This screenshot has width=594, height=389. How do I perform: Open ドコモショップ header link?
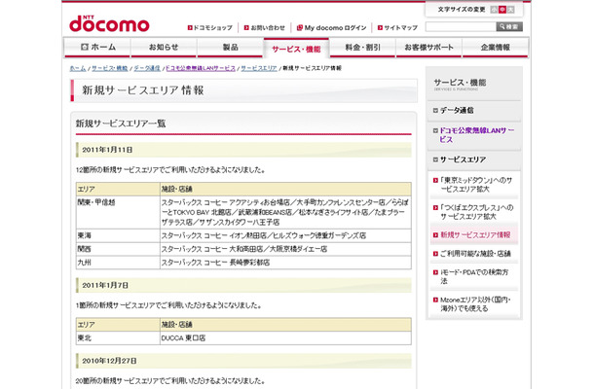(213, 27)
